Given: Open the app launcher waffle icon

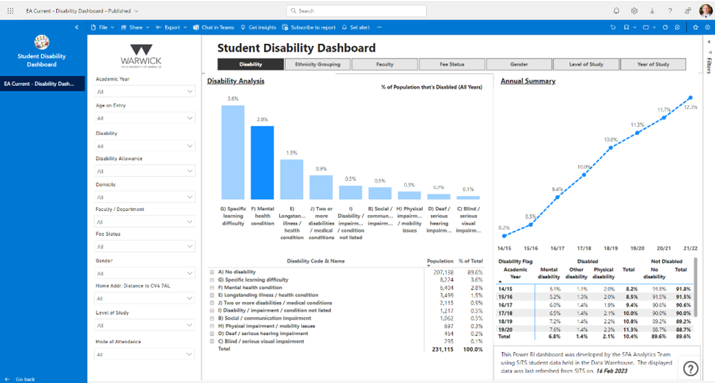Looking at the screenshot, I should [10, 11].
